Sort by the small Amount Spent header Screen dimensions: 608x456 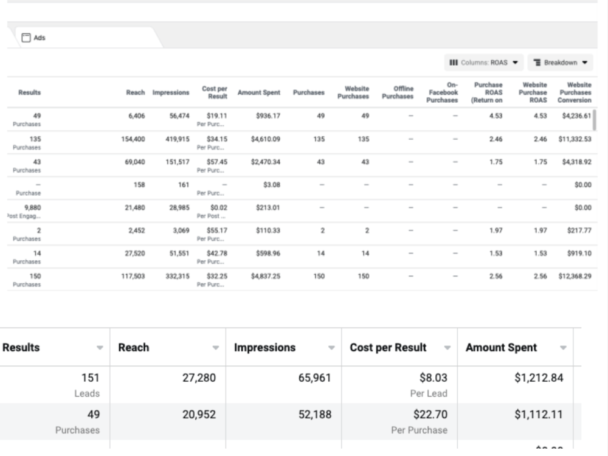click(258, 92)
